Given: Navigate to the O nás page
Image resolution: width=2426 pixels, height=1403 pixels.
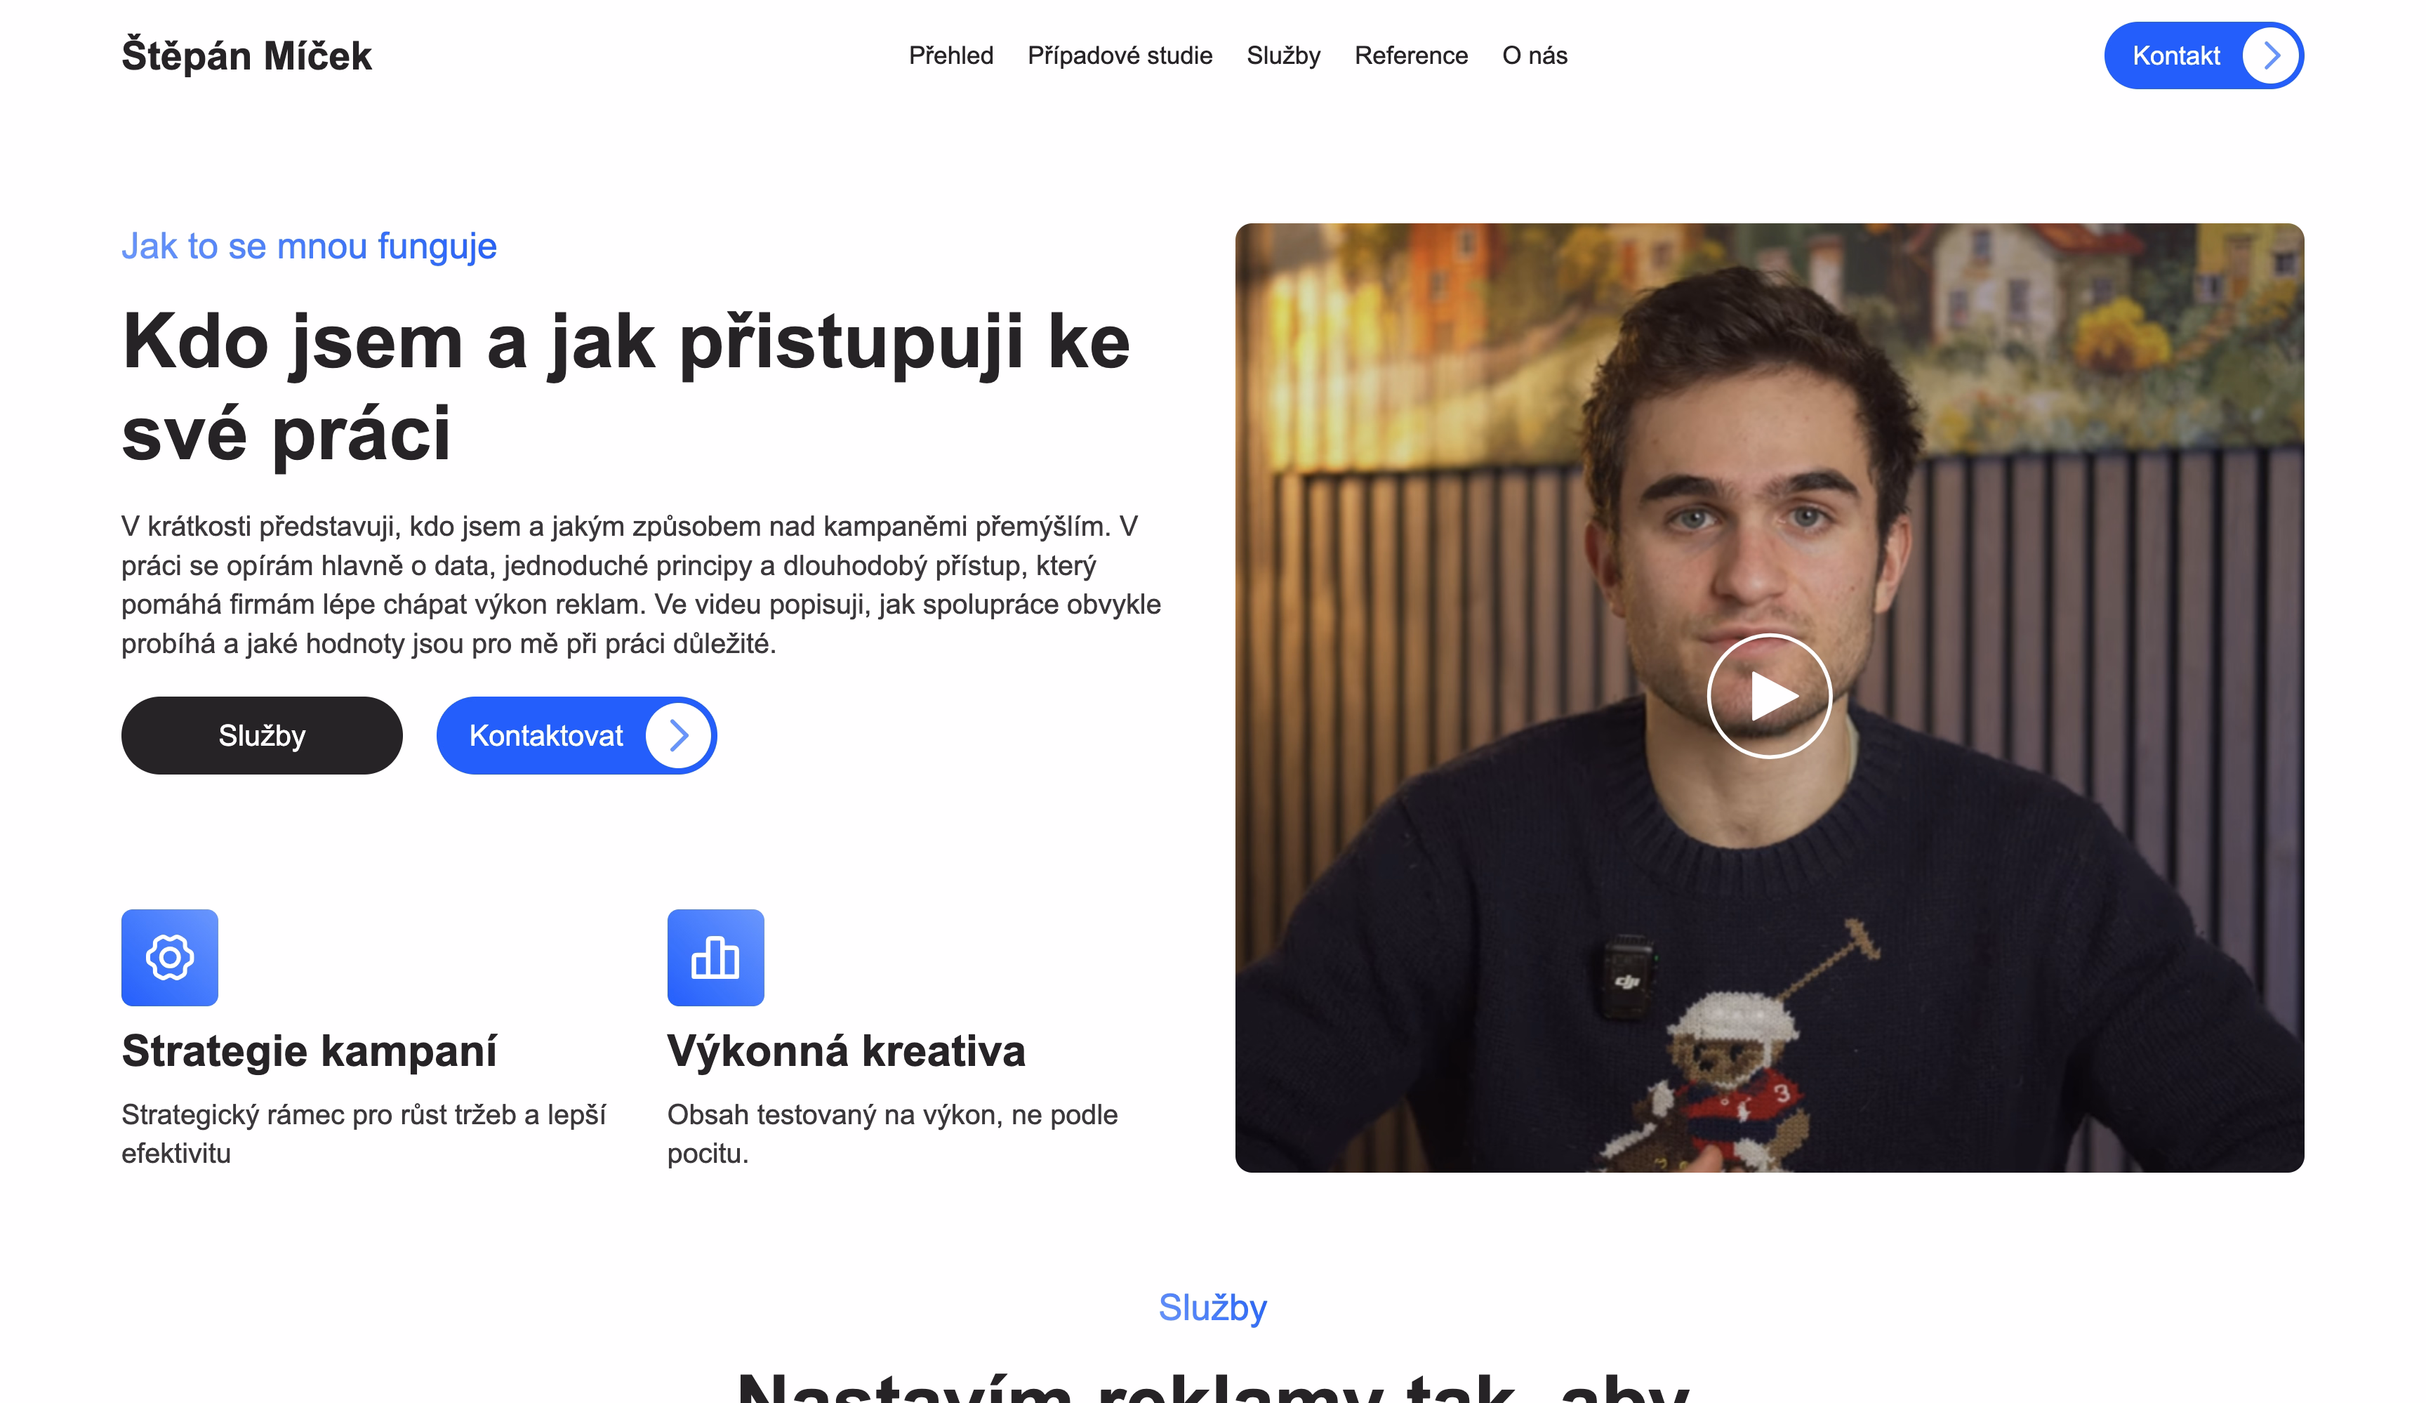Looking at the screenshot, I should pos(1535,56).
